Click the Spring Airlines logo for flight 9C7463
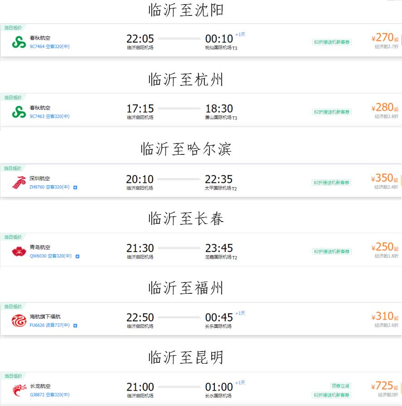 click(19, 112)
